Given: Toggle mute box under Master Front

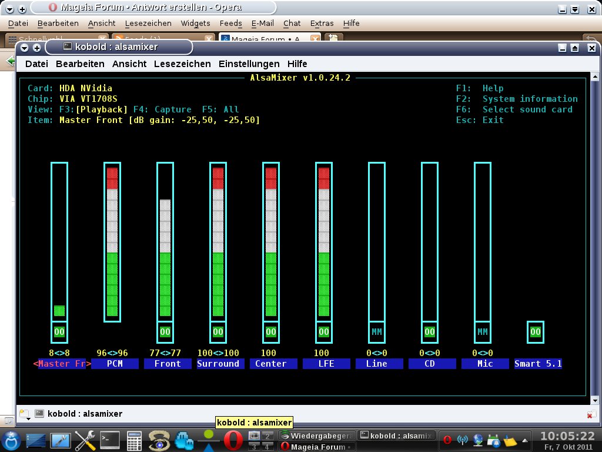Looking at the screenshot, I should 59,332.
